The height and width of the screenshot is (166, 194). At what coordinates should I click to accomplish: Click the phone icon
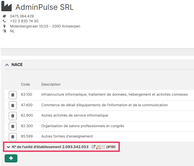click(x=4, y=21)
